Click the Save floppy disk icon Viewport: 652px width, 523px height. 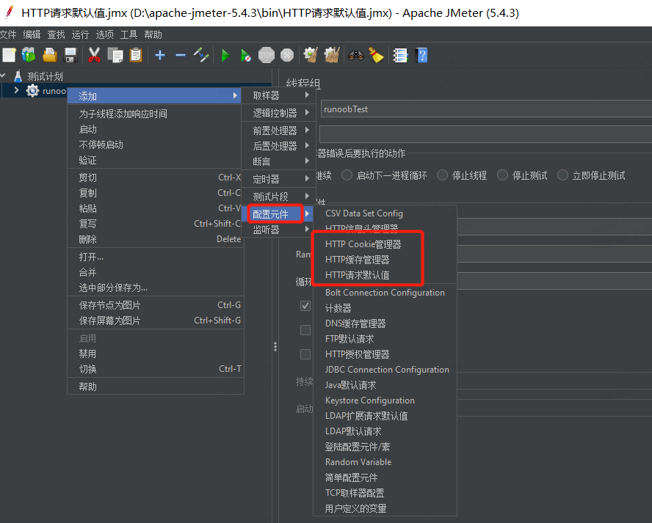point(70,55)
